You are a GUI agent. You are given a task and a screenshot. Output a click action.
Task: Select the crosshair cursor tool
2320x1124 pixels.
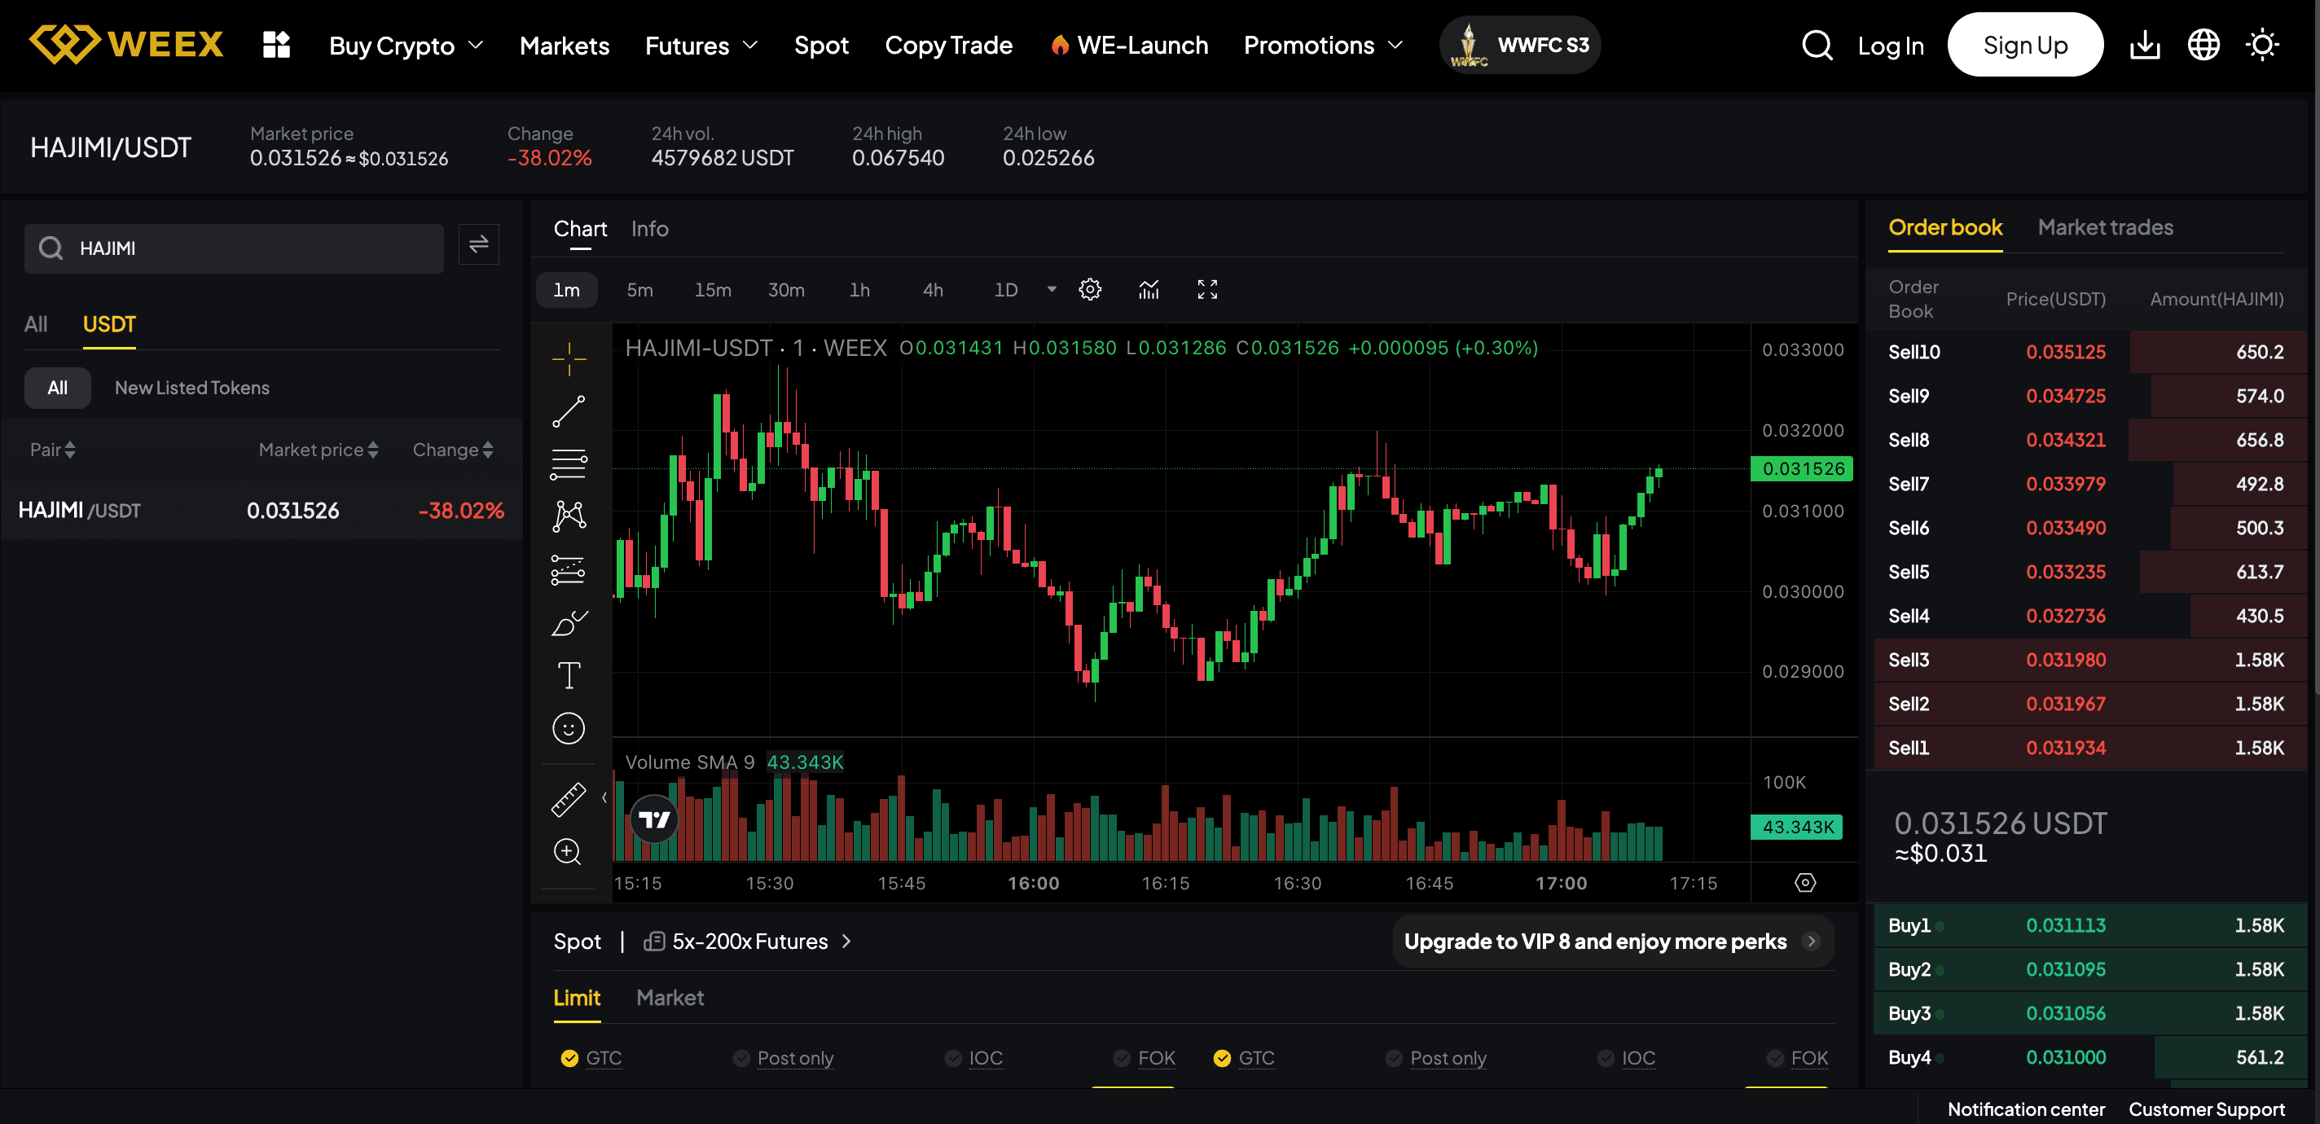[x=569, y=358]
